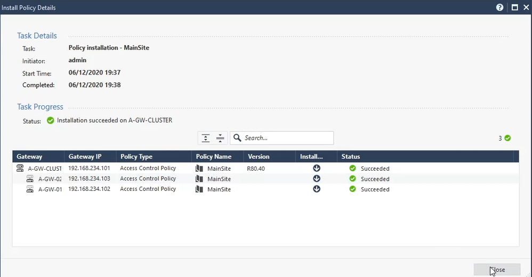Maximize the Install Policy Details window

(514, 7)
